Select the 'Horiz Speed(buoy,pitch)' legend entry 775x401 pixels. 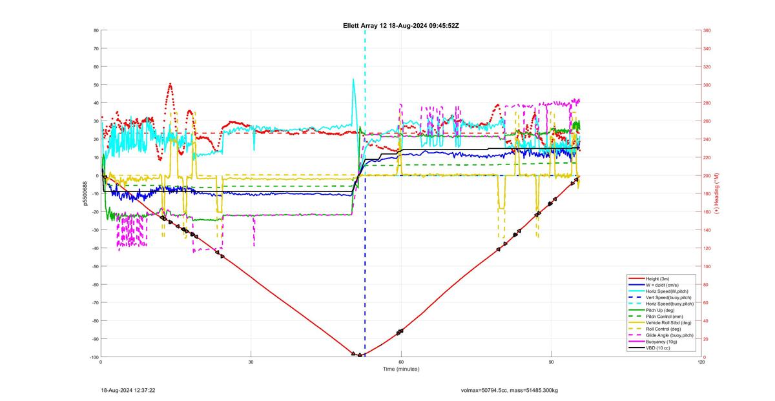(x=670, y=304)
